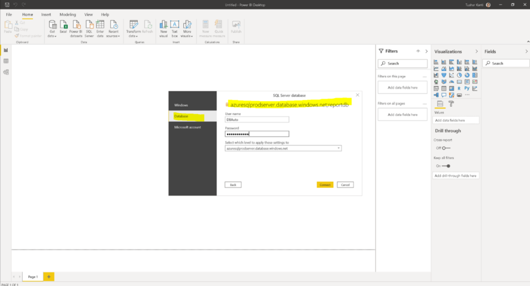Click the Filters pane Search box
The image size is (530, 286).
click(x=403, y=63)
